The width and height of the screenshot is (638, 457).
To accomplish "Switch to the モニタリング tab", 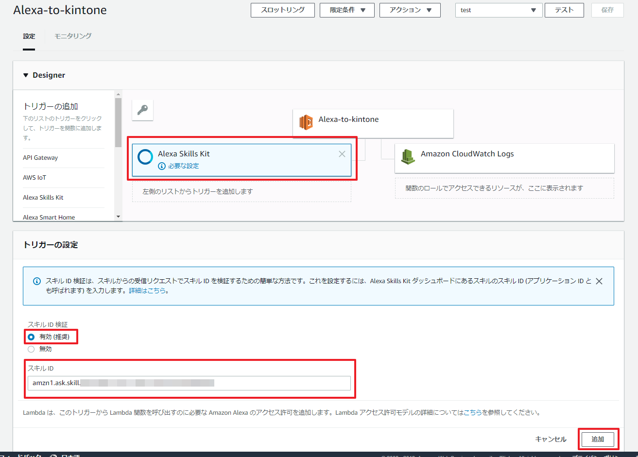I will pyautogui.click(x=73, y=36).
